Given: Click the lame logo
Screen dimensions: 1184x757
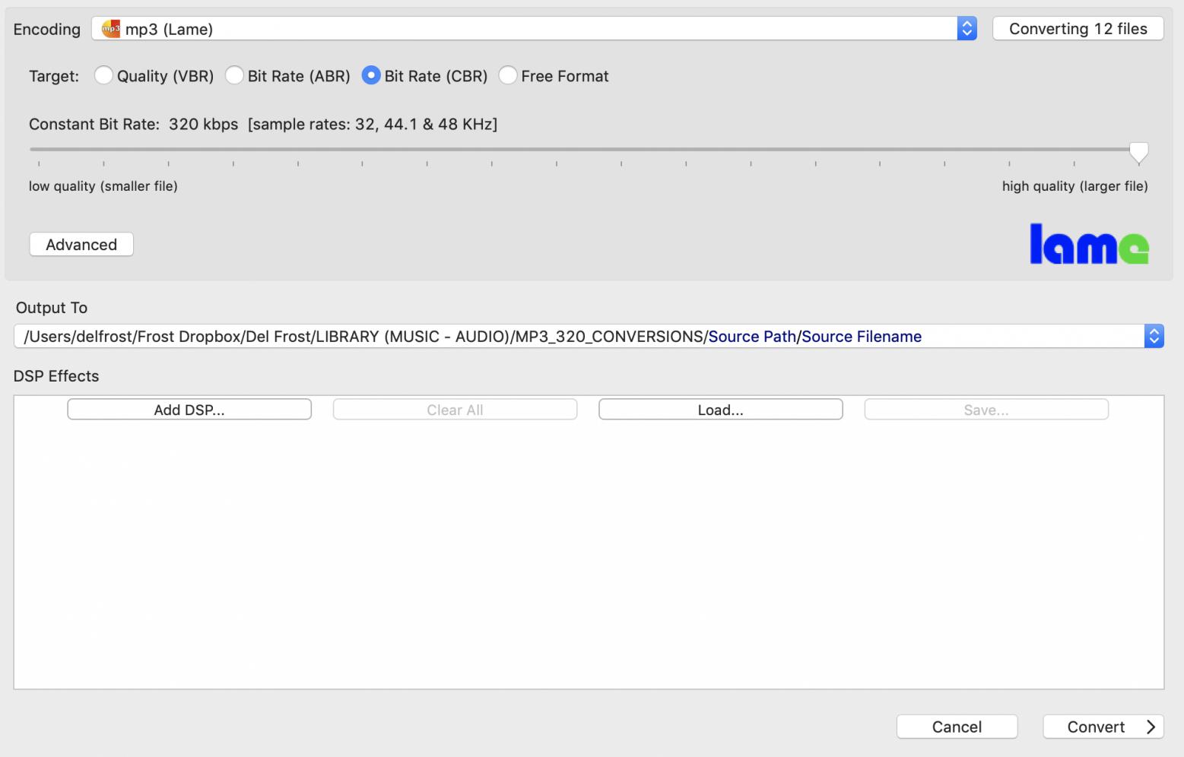Looking at the screenshot, I should coord(1088,245).
